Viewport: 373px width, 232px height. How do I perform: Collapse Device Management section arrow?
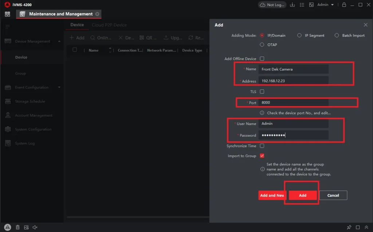coord(59,41)
